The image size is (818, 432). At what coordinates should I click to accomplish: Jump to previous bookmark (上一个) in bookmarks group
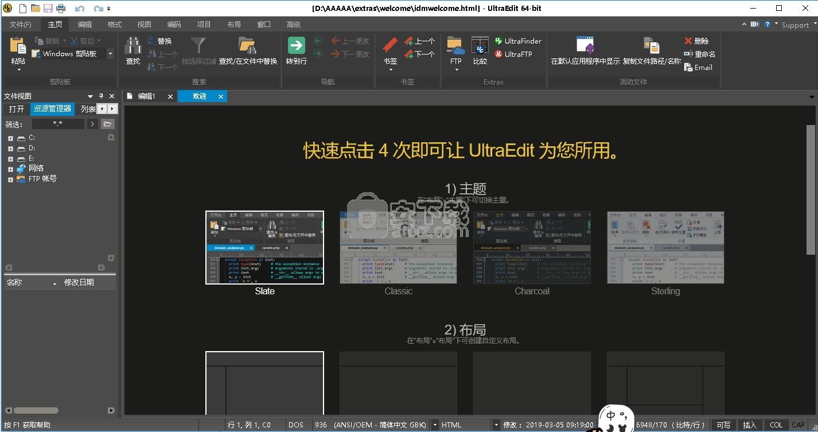[x=419, y=41]
